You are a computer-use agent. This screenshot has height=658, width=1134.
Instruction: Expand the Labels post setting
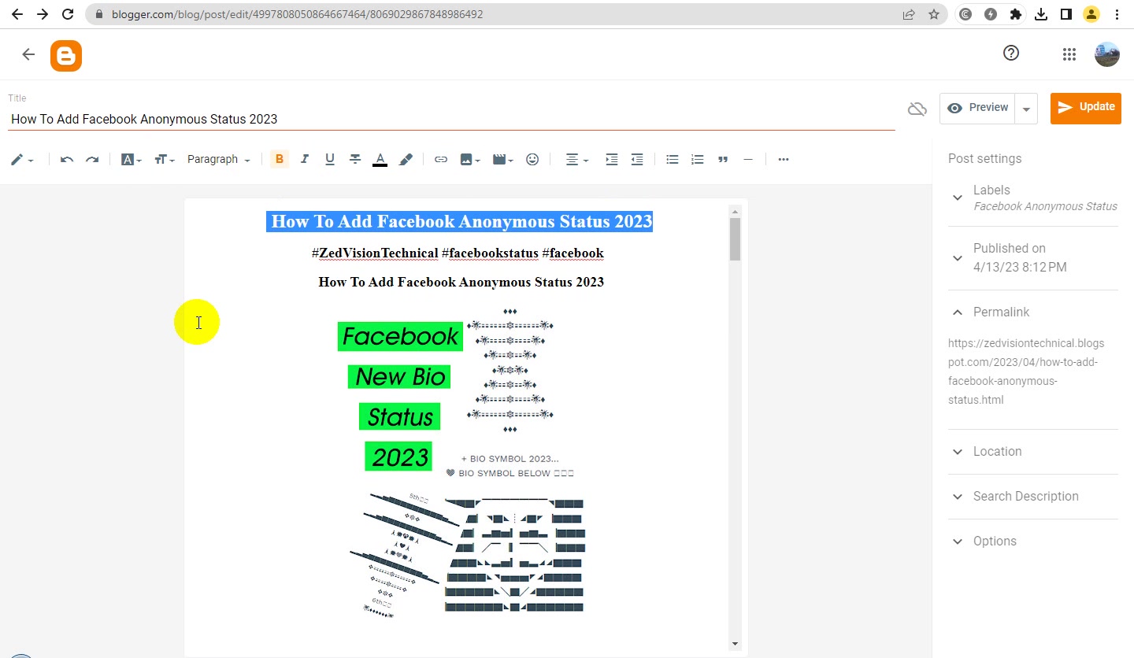(x=1033, y=198)
